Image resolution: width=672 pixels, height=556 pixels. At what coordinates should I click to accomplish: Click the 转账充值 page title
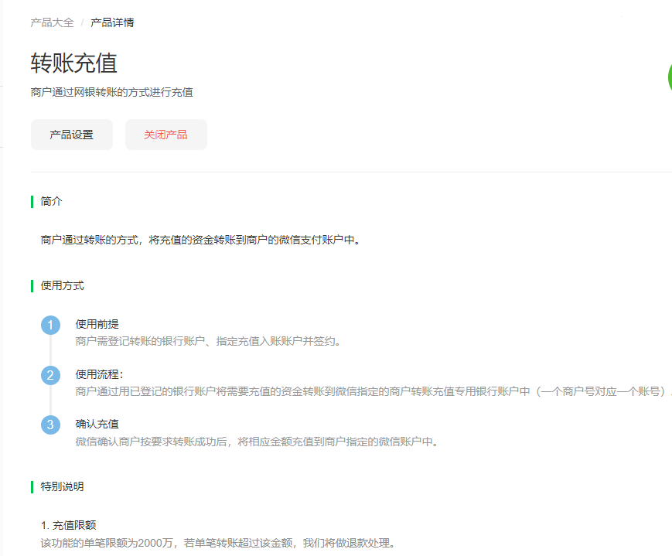point(73,63)
